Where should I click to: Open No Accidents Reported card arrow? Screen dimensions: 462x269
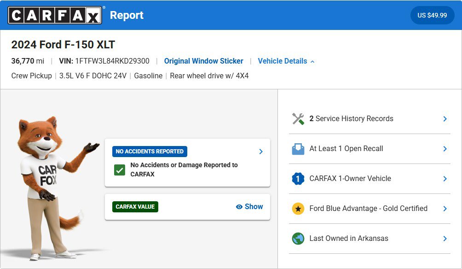[261, 152]
